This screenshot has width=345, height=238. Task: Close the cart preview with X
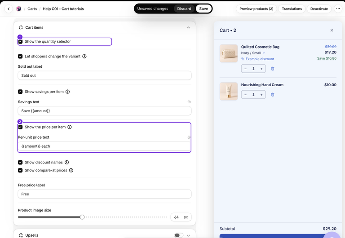click(332, 31)
